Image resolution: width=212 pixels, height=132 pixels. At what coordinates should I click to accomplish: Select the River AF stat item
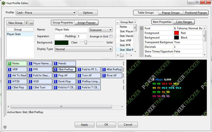click(x=112, y=75)
